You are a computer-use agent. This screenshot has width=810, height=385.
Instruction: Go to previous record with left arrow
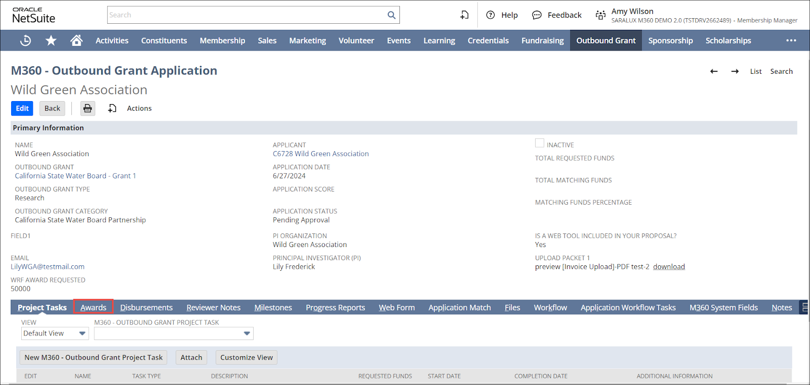point(714,71)
